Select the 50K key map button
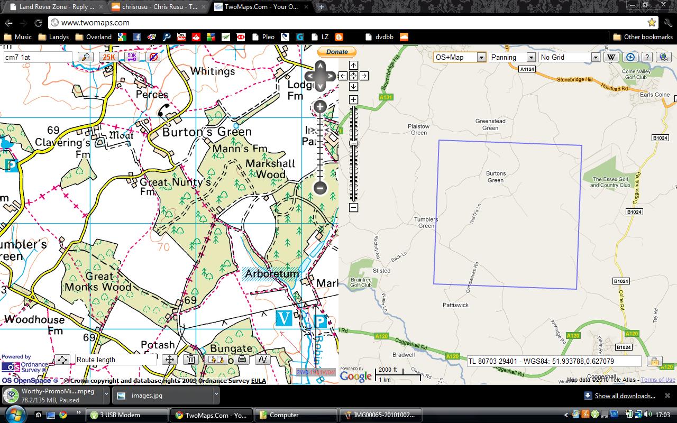The width and height of the screenshot is (677, 423). click(x=132, y=57)
